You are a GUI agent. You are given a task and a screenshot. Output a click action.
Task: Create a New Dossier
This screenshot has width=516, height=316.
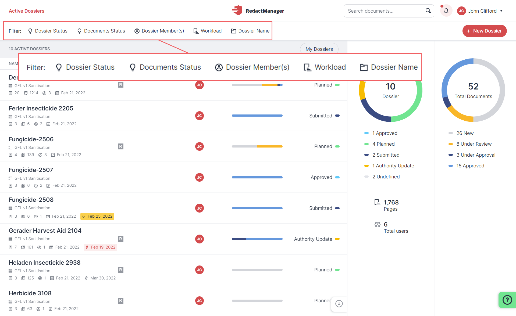pos(485,31)
